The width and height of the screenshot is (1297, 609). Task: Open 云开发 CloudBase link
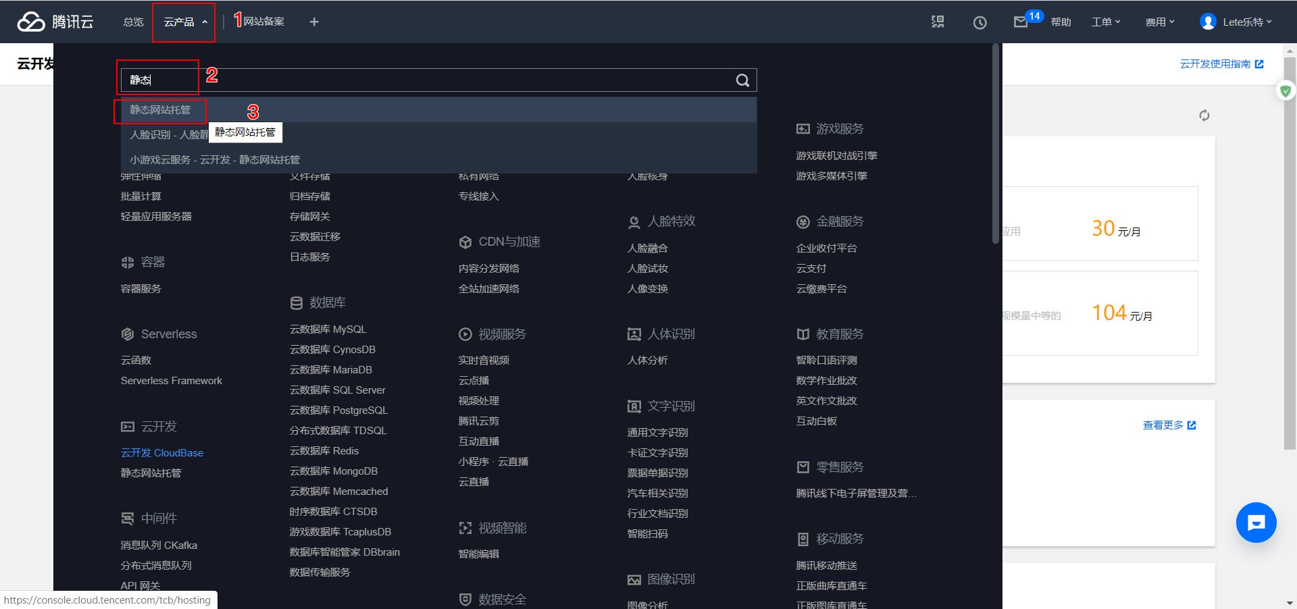[x=162, y=453]
